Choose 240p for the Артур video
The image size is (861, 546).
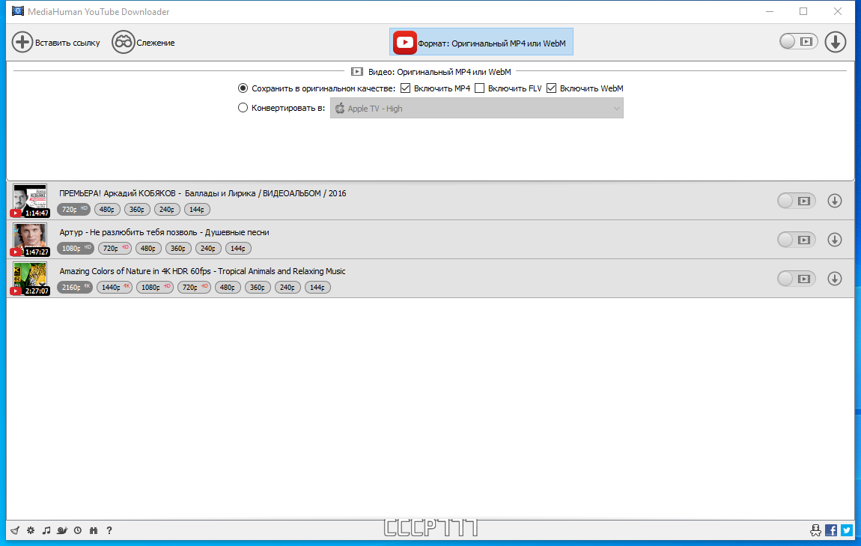pyautogui.click(x=208, y=248)
